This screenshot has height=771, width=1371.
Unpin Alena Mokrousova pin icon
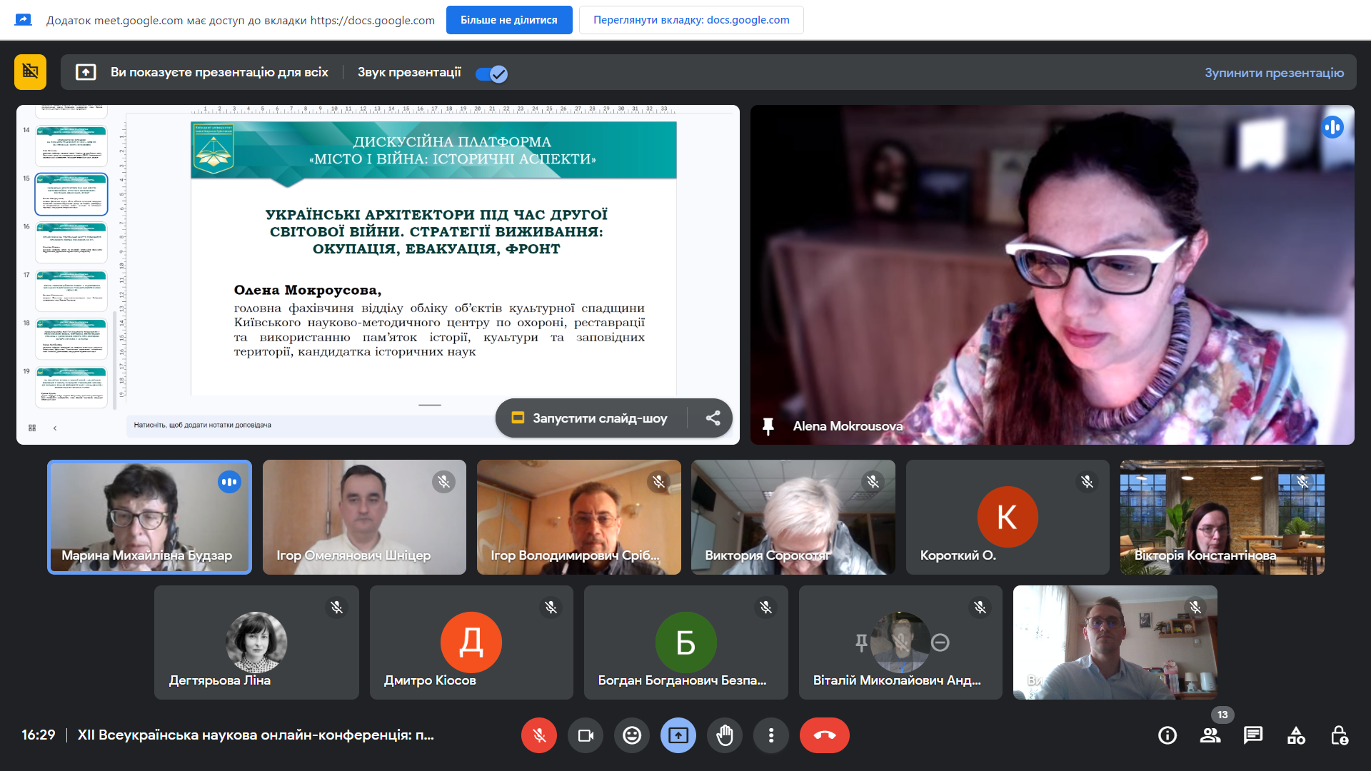coord(768,426)
